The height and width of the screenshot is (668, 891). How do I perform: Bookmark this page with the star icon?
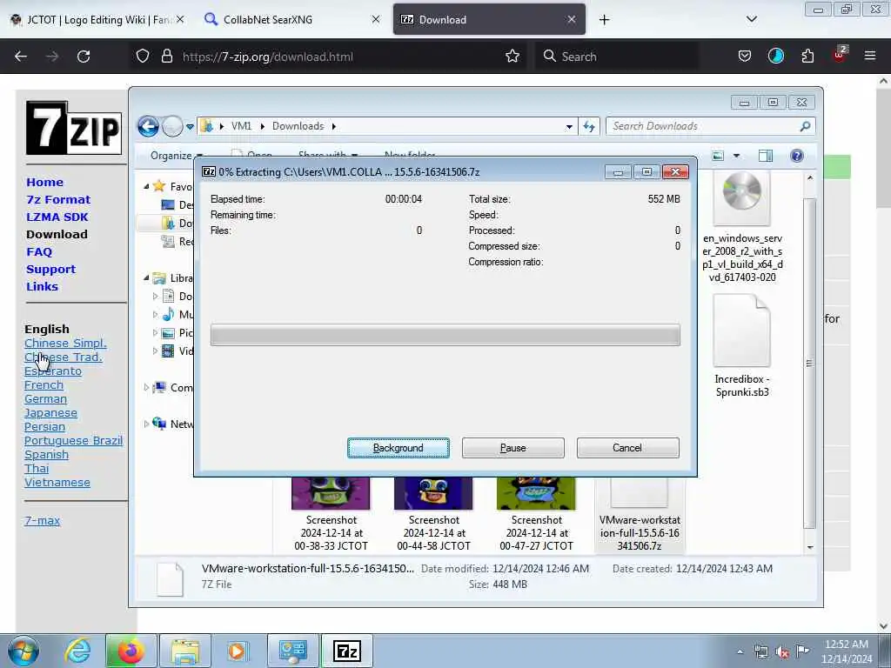pos(512,57)
